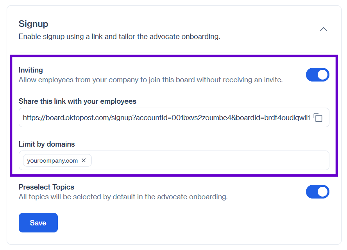Click the 'Allow employees from your company' description
This screenshot has width=347, height=250.
[151, 80]
